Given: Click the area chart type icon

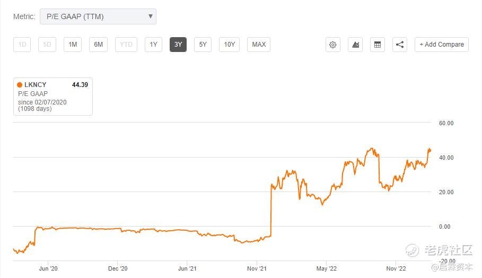Looking at the screenshot, I should [x=355, y=45].
